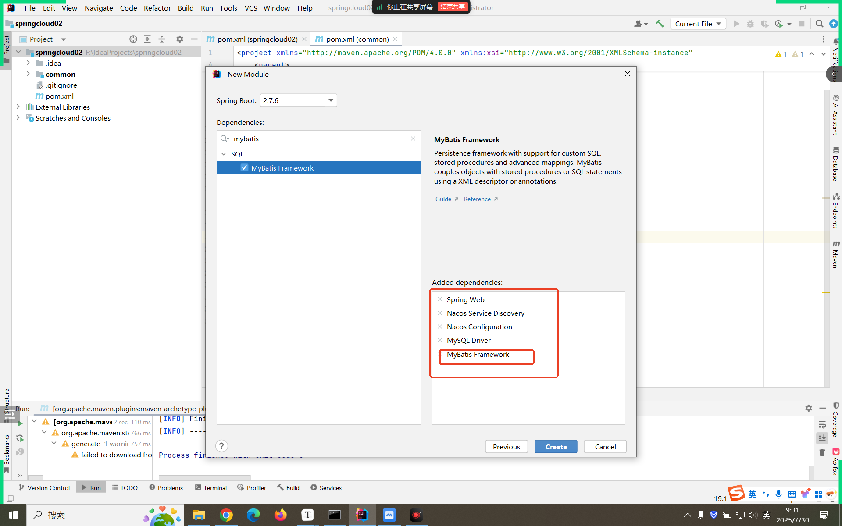Expand the common module folder

28,74
